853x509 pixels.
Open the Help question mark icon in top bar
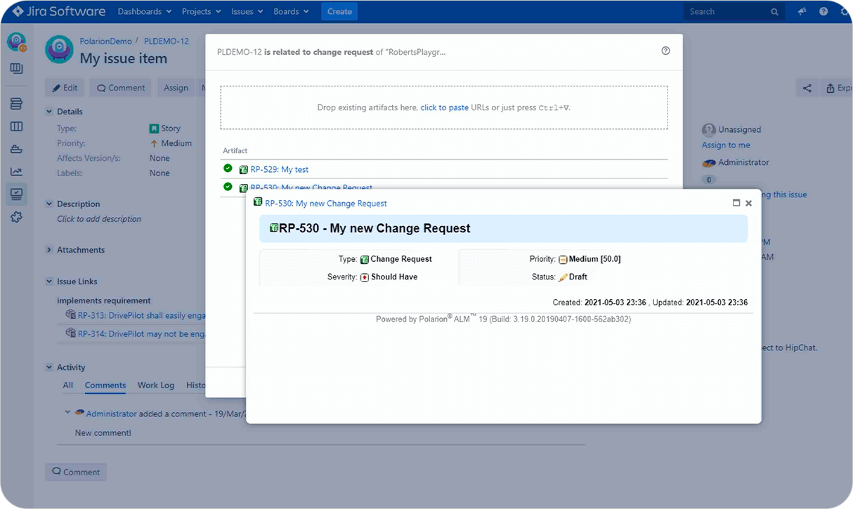point(823,11)
